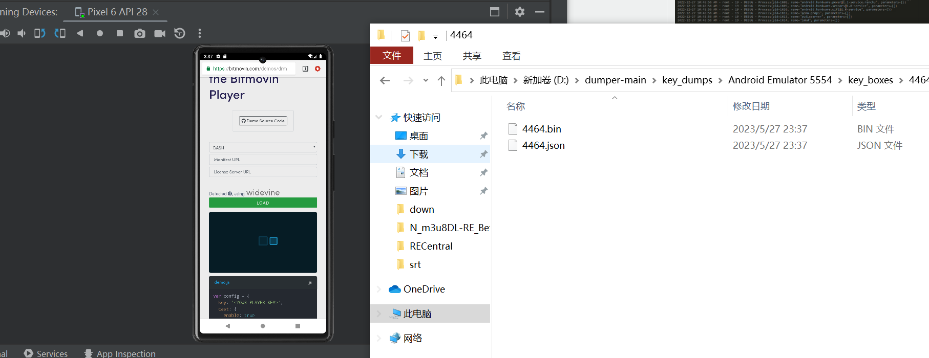Open the Demo Source Code link
The width and height of the screenshot is (929, 358).
click(x=263, y=121)
